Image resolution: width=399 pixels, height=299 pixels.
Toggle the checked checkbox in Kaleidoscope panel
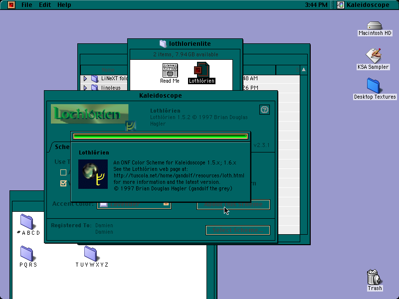point(63,183)
